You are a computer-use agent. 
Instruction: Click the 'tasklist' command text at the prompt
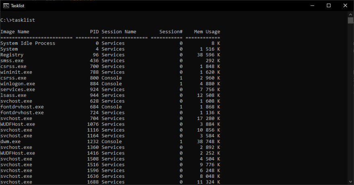point(23,20)
